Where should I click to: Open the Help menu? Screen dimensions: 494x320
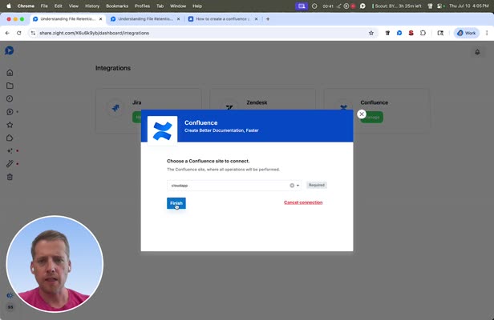(x=197, y=6)
